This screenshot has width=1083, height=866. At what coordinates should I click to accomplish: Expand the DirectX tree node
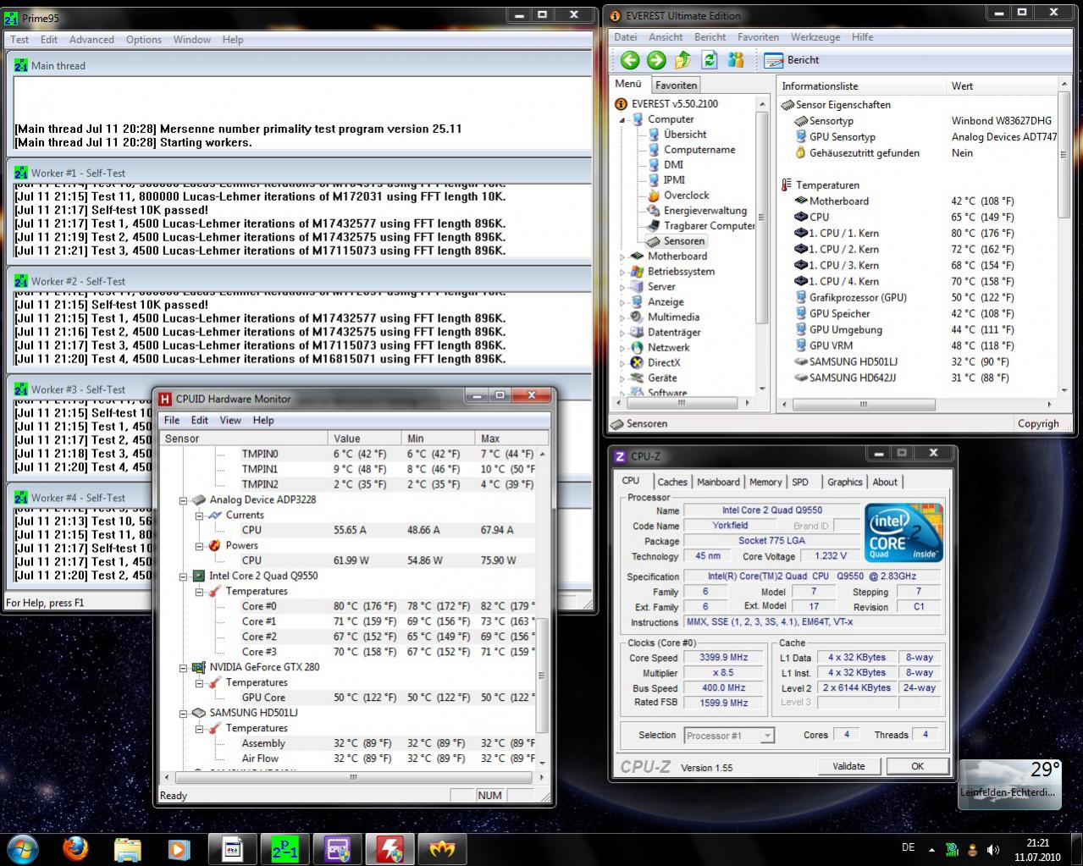[622, 363]
